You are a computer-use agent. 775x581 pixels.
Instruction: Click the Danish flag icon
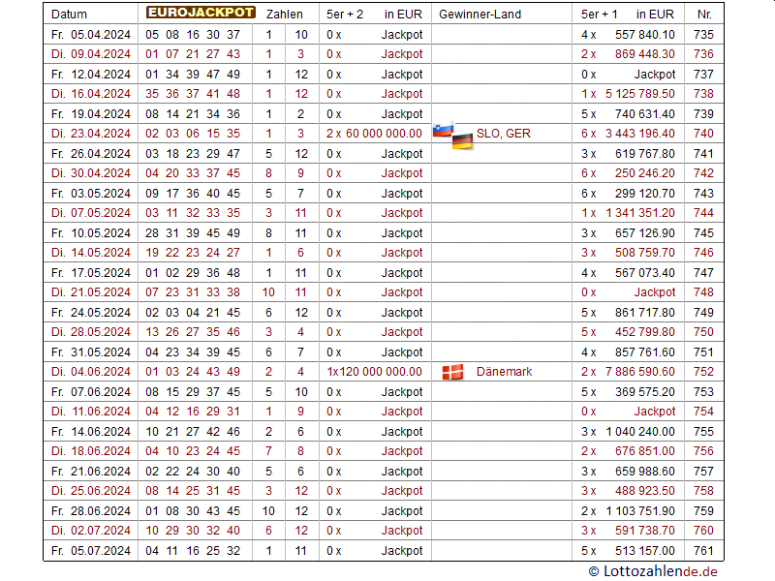452,372
